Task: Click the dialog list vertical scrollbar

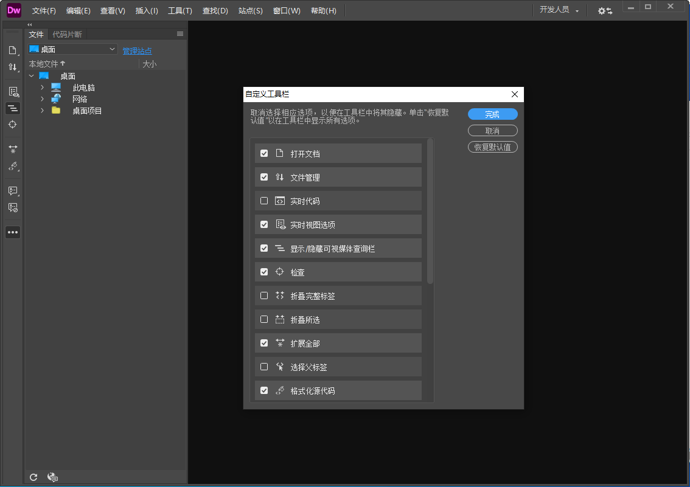Action: click(x=430, y=211)
